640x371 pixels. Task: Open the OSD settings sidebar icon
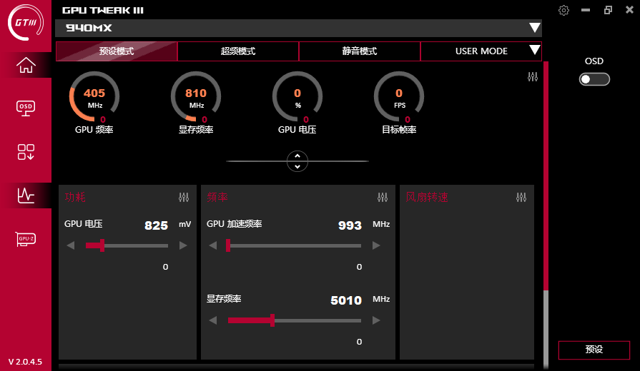coord(26,108)
